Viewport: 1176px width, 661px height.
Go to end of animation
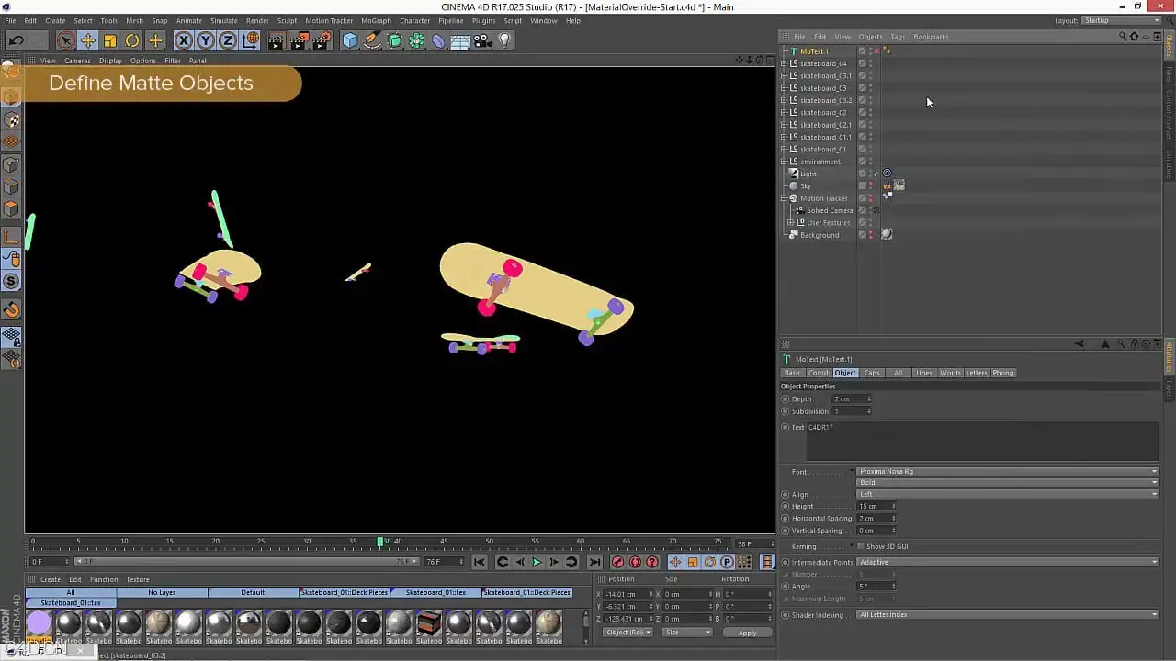(x=594, y=562)
